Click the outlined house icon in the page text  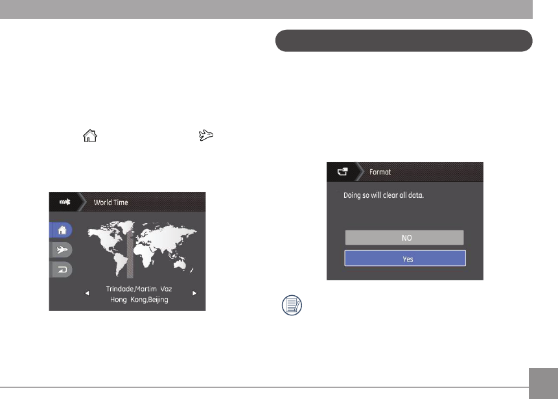(x=90, y=136)
